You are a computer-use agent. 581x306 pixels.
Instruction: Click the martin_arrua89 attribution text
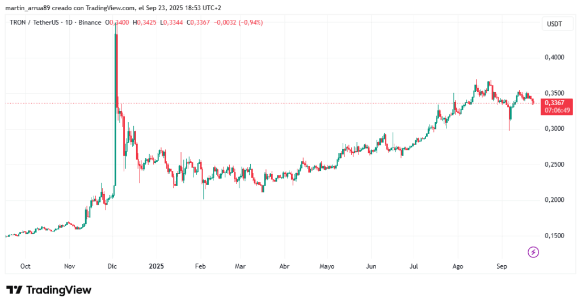28,7
